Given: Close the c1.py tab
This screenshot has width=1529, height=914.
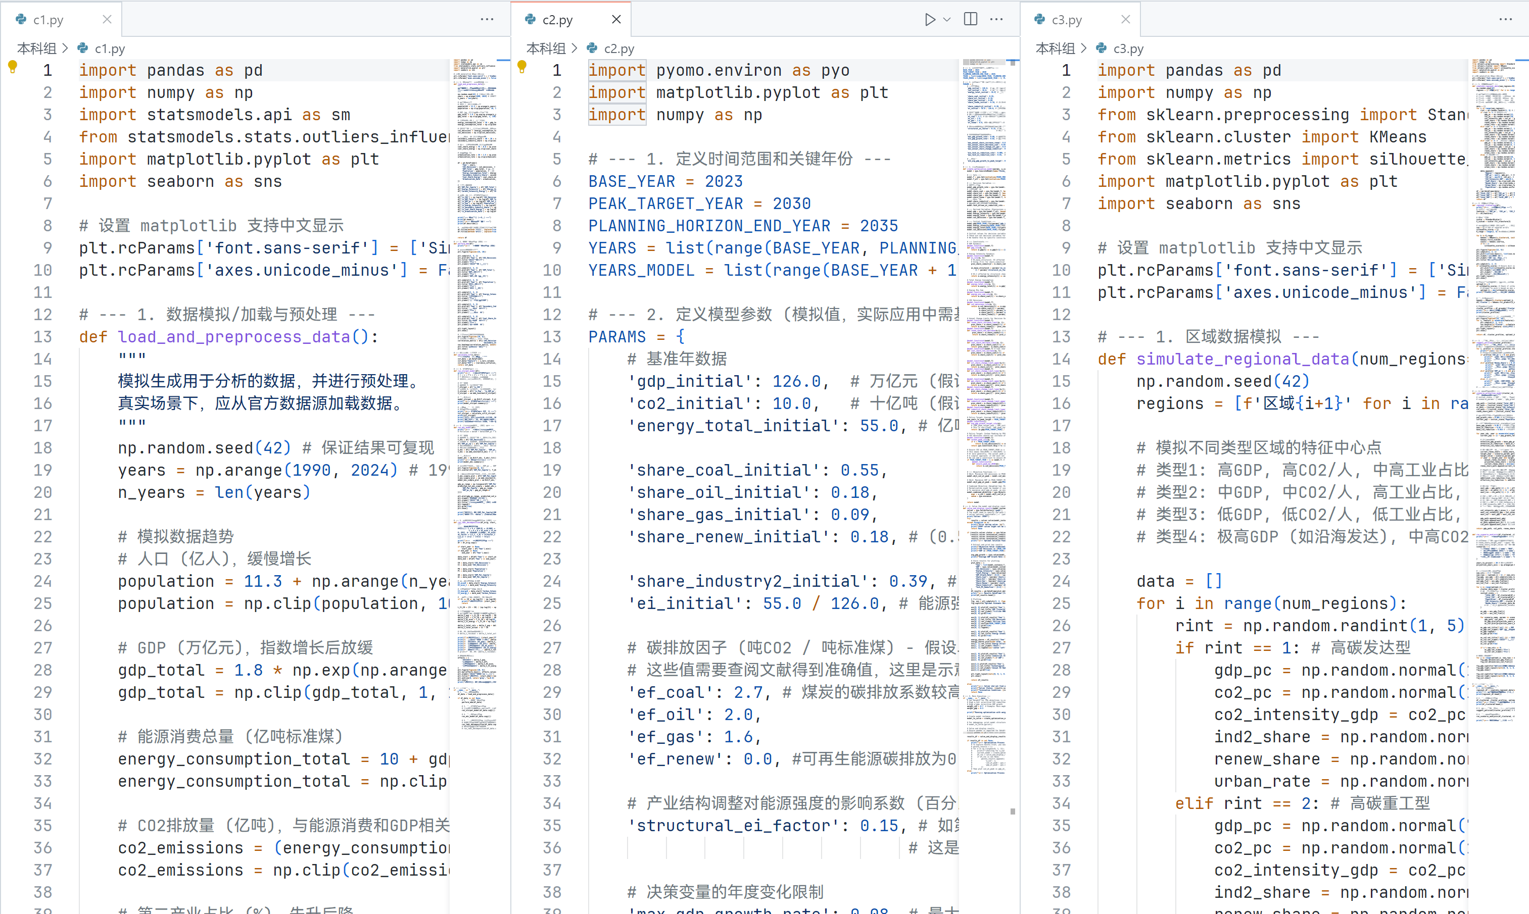Looking at the screenshot, I should pos(107,20).
